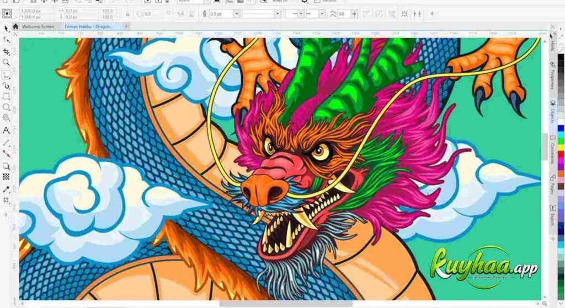
Task: Open the zoom level dropdown
Action: 207,2
